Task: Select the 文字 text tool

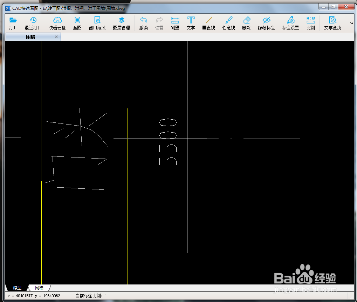Action: [191, 23]
